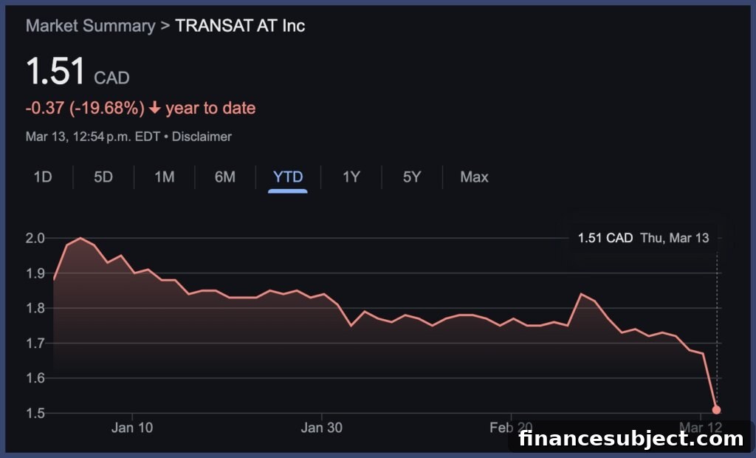Click the Jan 30 axis label
This screenshot has width=756, height=458.
point(322,428)
